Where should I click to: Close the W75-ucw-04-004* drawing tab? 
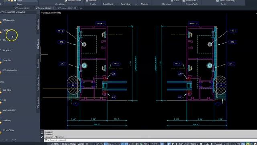pyautogui.click(x=53, y=8)
